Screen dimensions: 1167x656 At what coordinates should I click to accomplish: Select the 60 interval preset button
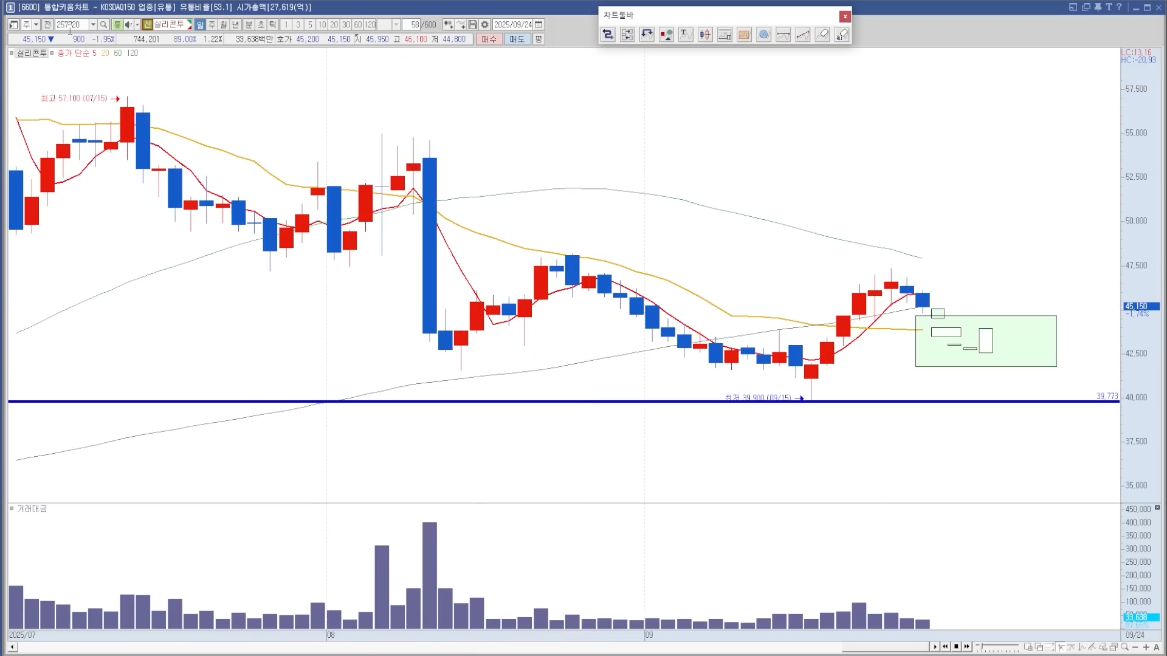(x=358, y=25)
